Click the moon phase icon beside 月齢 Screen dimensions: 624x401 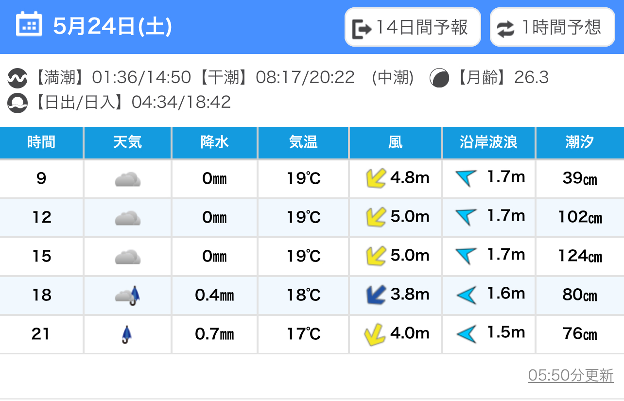(x=439, y=78)
